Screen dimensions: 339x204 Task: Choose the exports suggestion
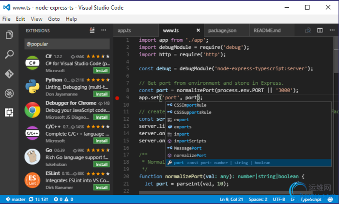[248, 127]
